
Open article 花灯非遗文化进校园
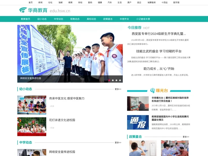(62, 120)
